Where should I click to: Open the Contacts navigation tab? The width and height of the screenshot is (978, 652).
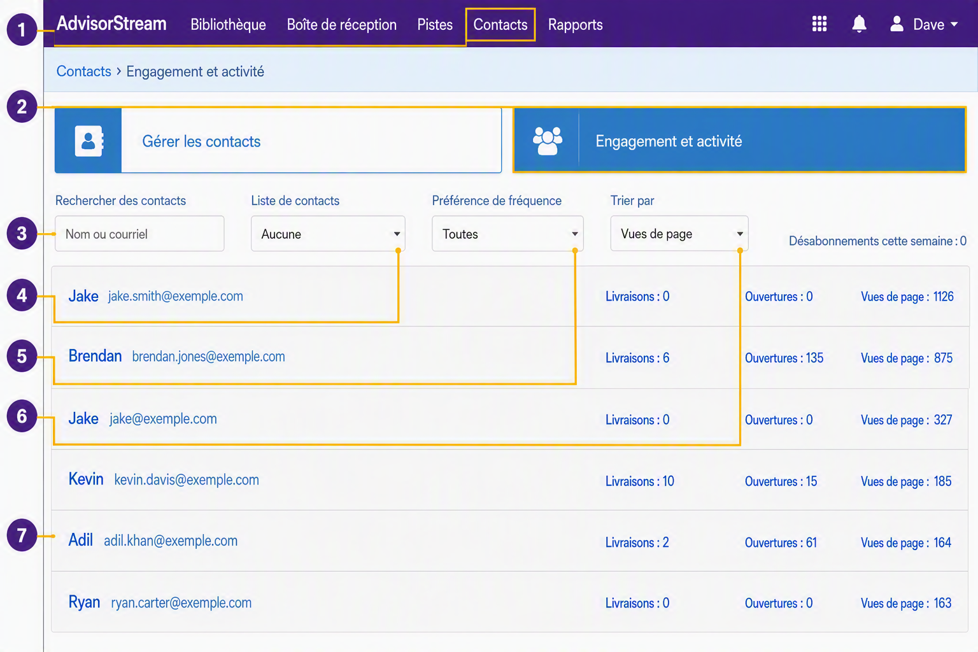tap(500, 25)
